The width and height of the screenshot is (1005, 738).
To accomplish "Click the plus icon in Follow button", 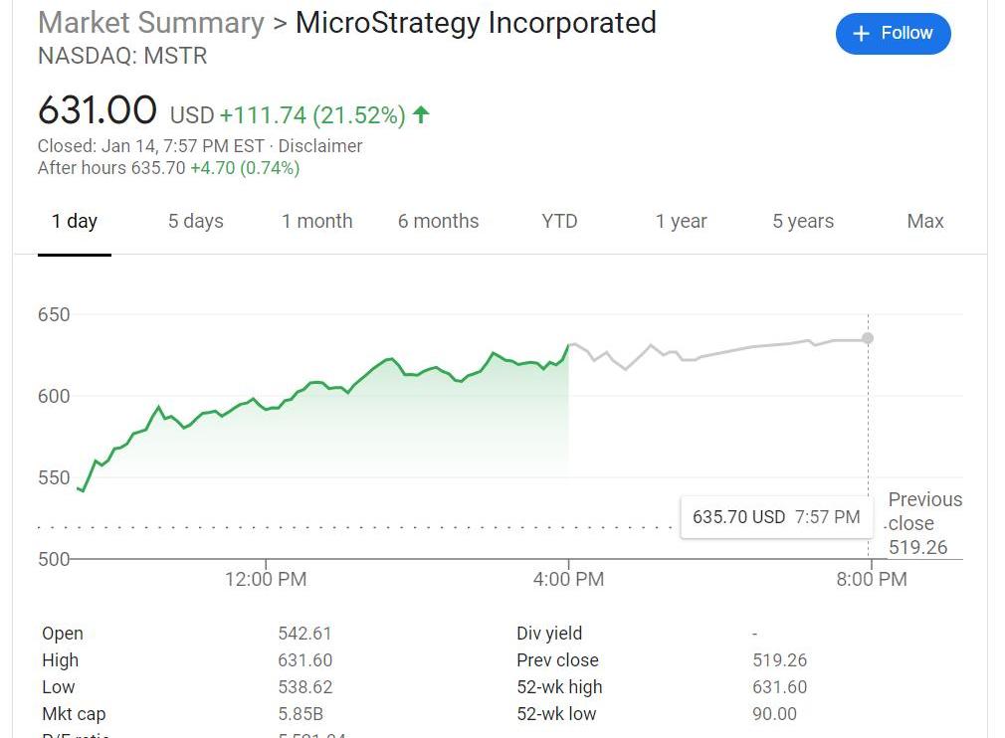I will coord(862,34).
